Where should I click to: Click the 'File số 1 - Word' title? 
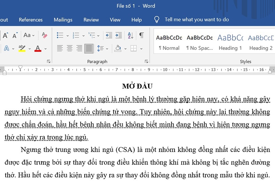pos(136,6)
